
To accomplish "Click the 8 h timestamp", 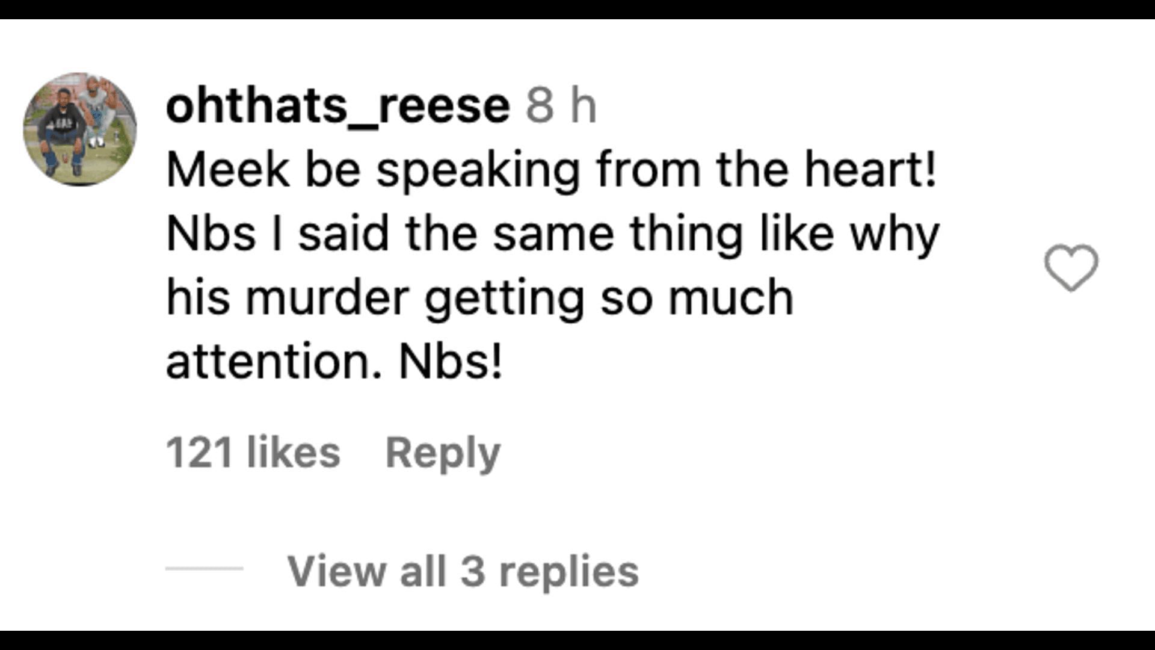I will [561, 106].
